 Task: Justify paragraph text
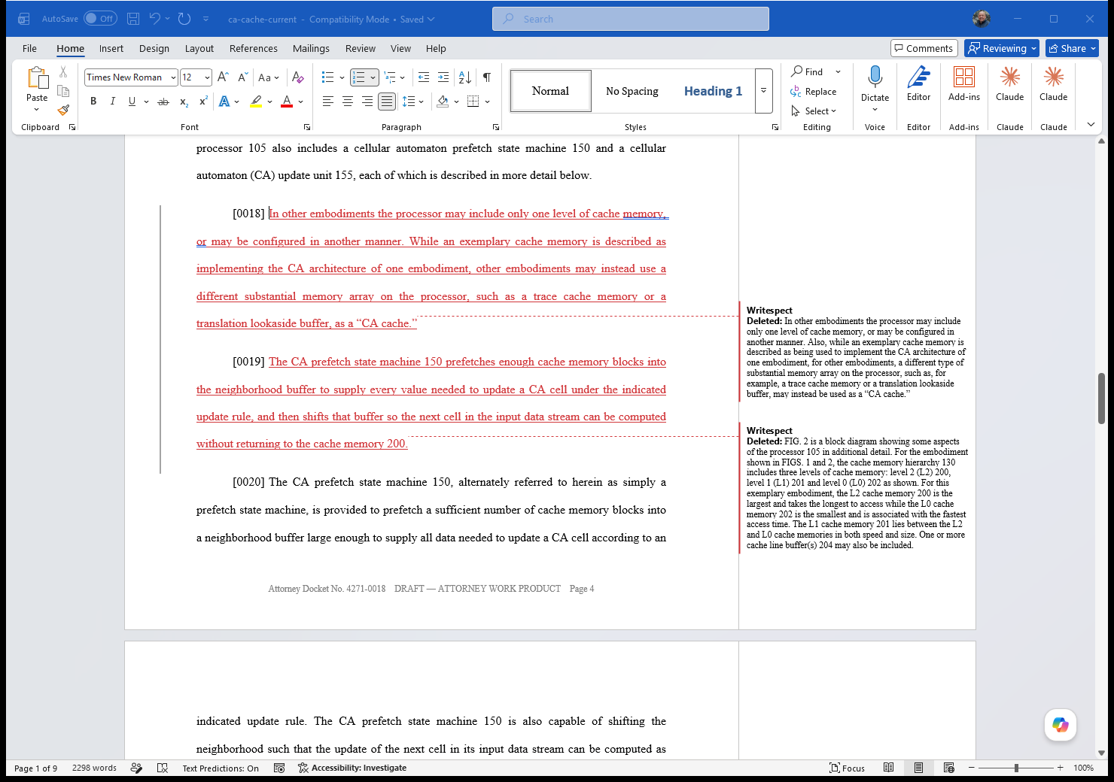coord(387,102)
